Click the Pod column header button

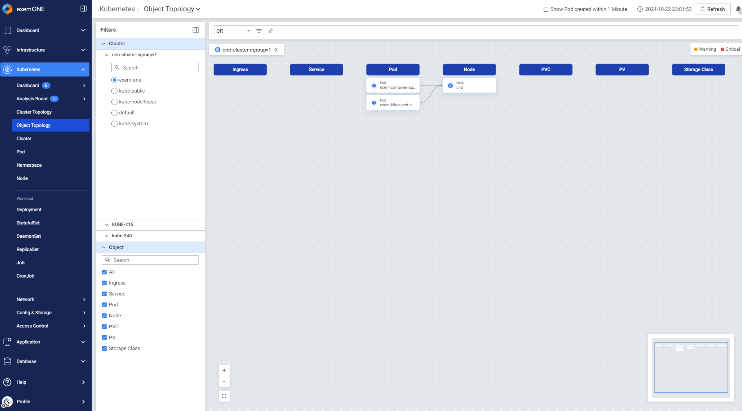coord(392,69)
